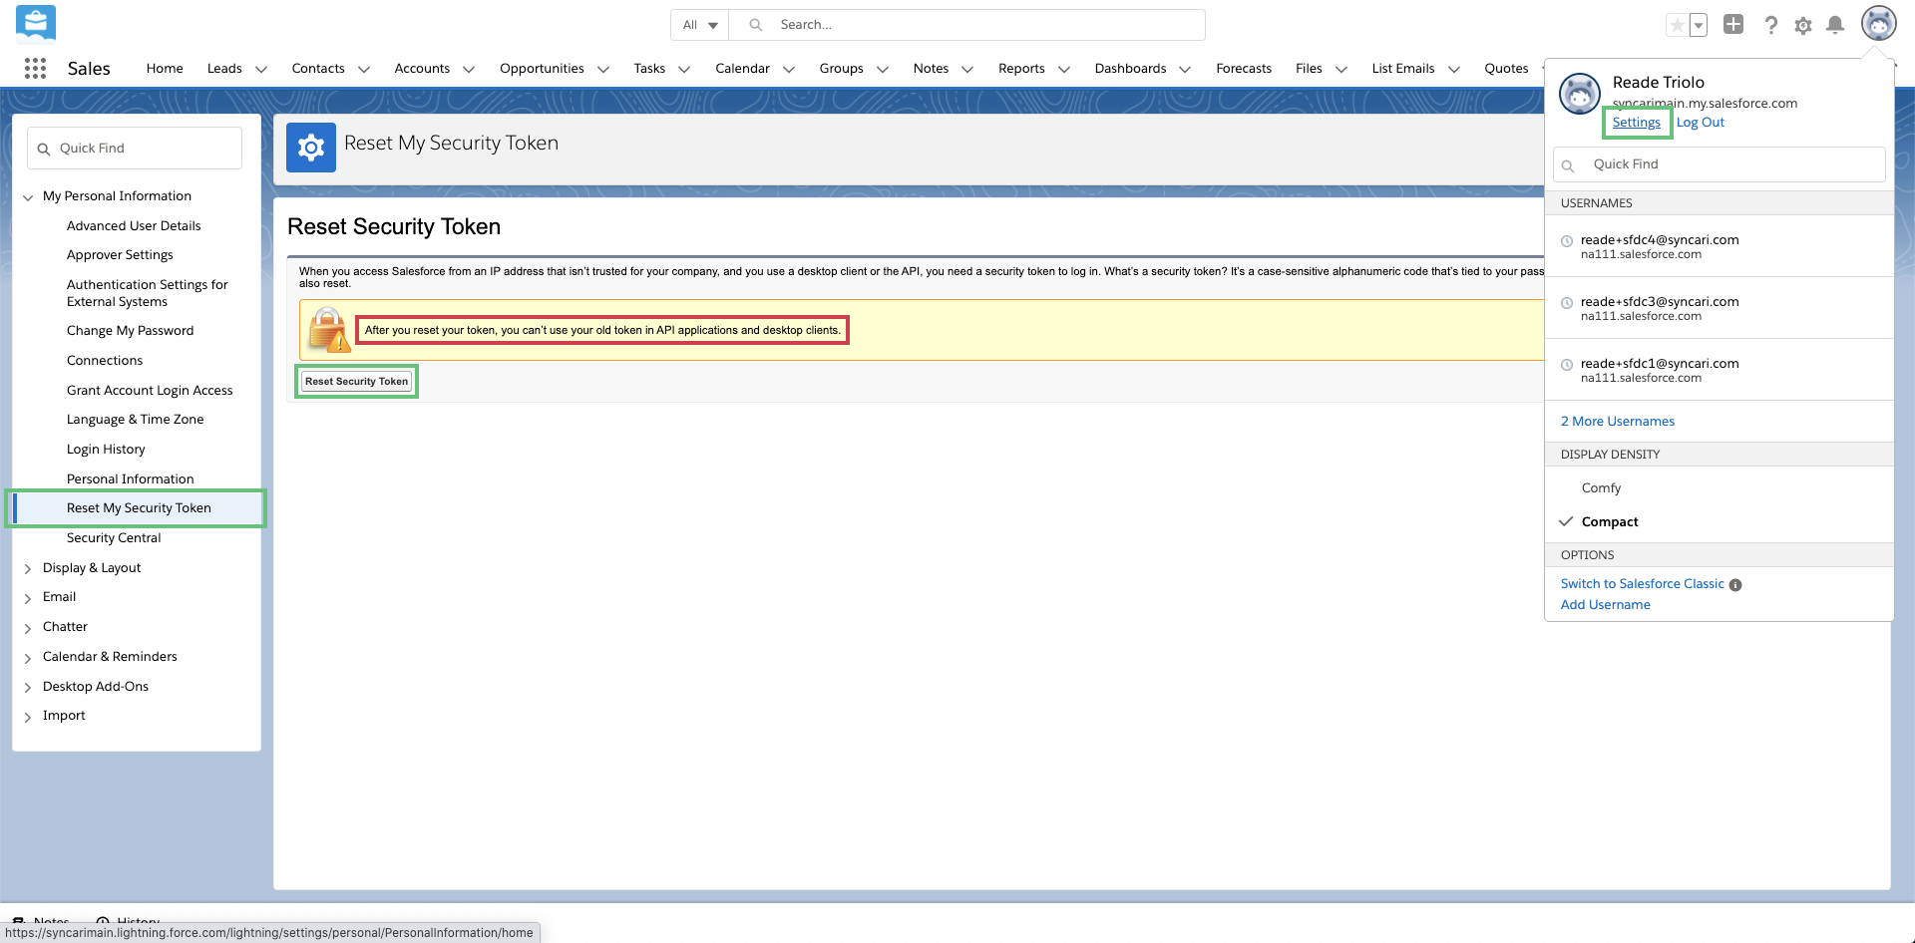Expand the Desktop Add-Ons section
Screen dimensions: 1915x943
click(x=28, y=688)
